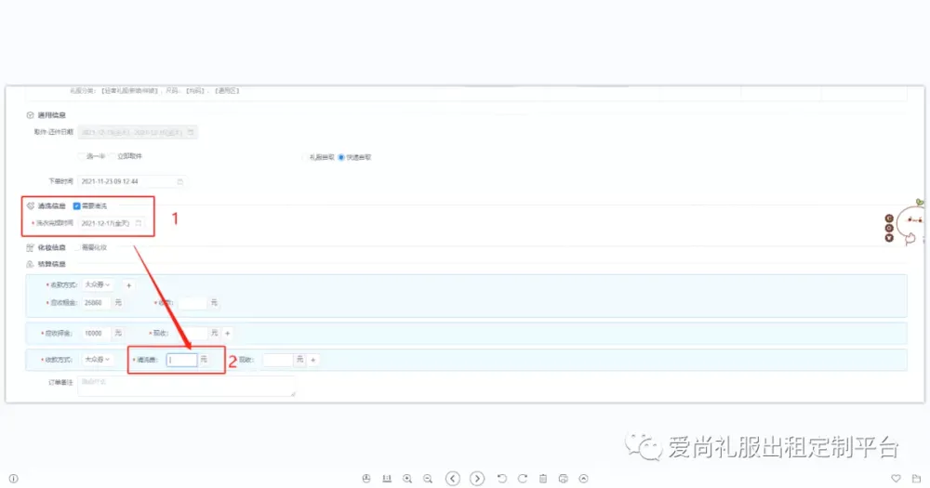Favorite the image with heart icon
930x488 pixels.
pyautogui.click(x=897, y=479)
